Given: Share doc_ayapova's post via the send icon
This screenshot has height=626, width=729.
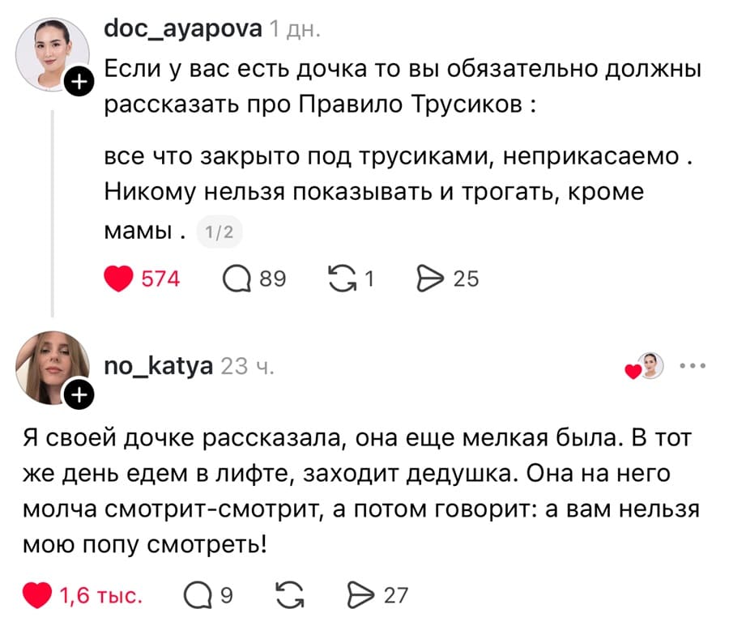Looking at the screenshot, I should pos(430,279).
